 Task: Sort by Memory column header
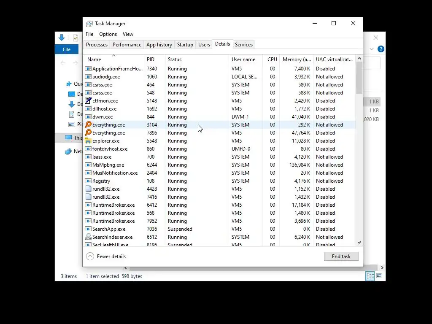click(297, 59)
